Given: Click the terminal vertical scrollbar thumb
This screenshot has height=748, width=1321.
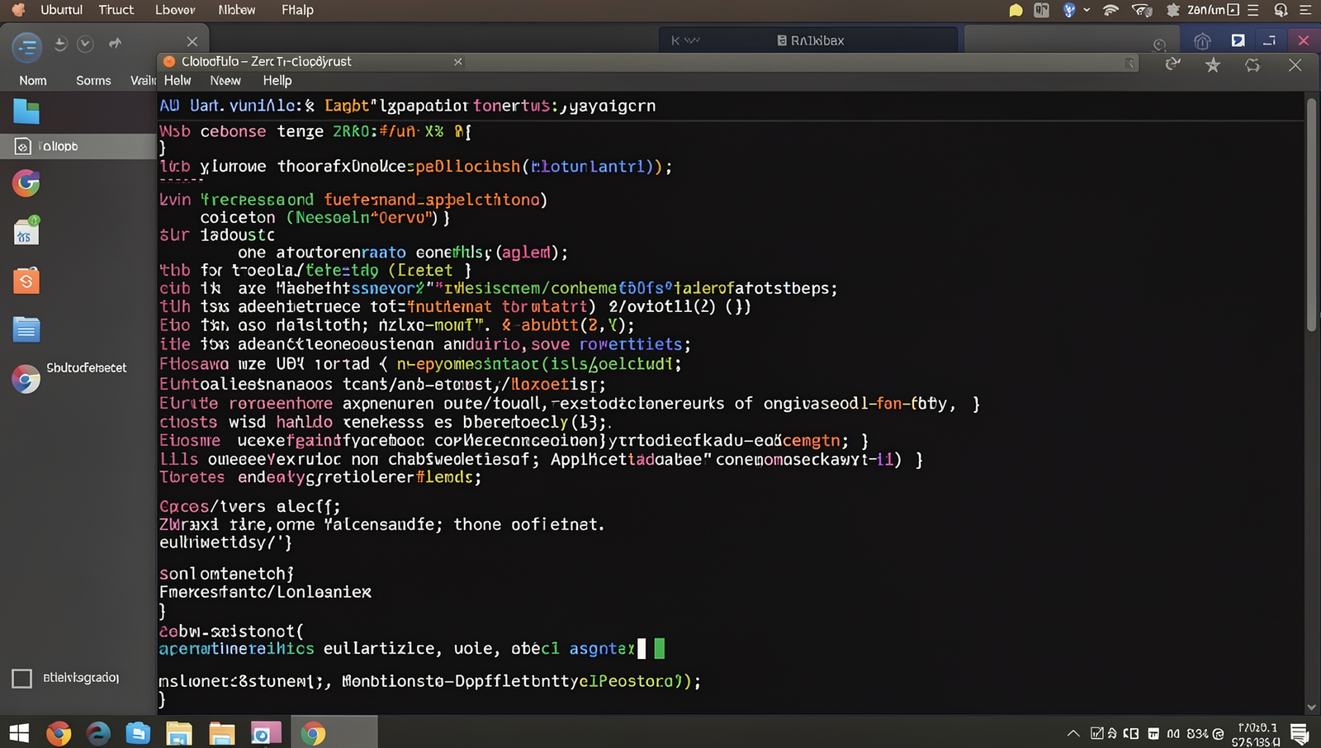Looking at the screenshot, I should point(1311,216).
